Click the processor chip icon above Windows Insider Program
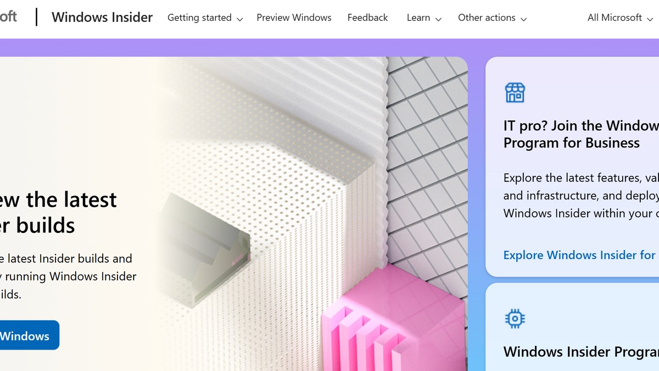The image size is (659, 371). coord(515,318)
